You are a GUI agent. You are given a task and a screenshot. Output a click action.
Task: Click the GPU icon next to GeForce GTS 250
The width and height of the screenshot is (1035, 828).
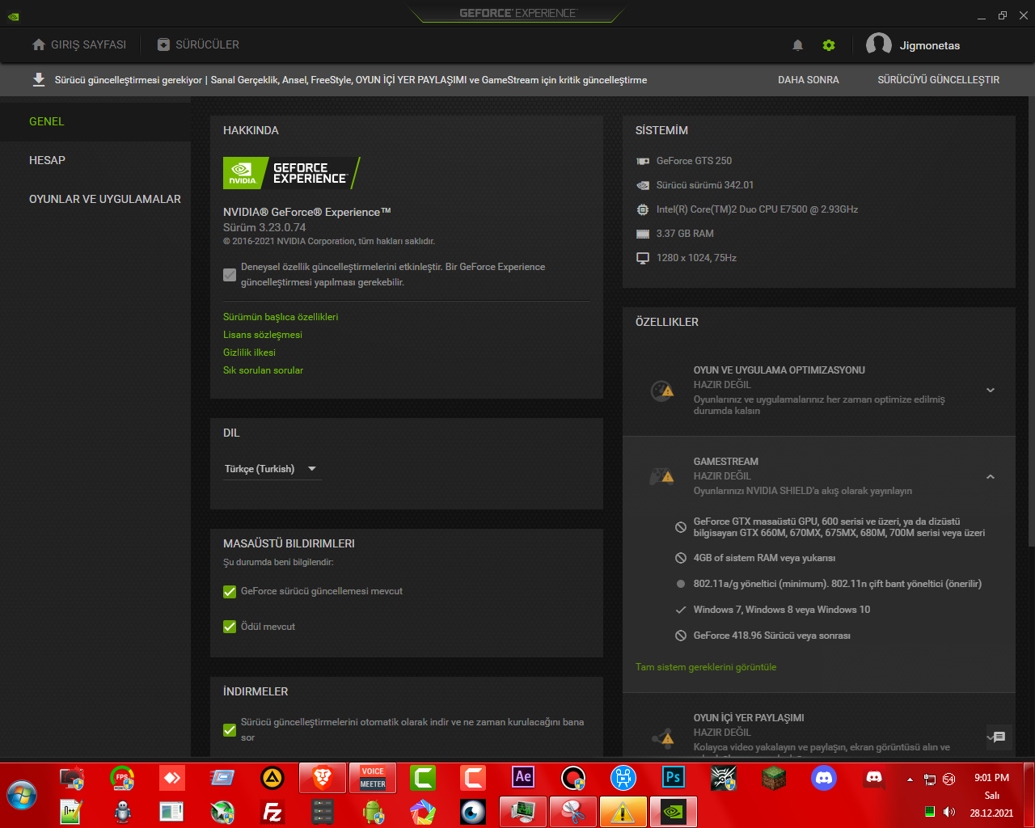pyautogui.click(x=643, y=161)
